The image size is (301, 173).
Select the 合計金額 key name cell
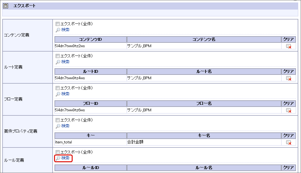[x=204, y=142]
